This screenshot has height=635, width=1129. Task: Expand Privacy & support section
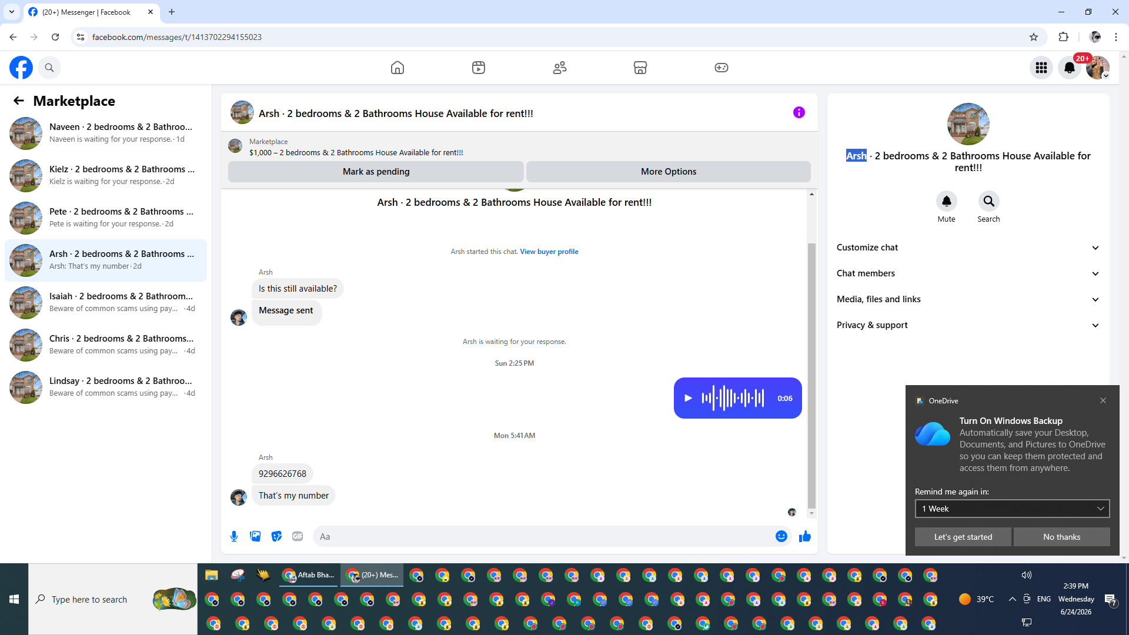[968, 325]
